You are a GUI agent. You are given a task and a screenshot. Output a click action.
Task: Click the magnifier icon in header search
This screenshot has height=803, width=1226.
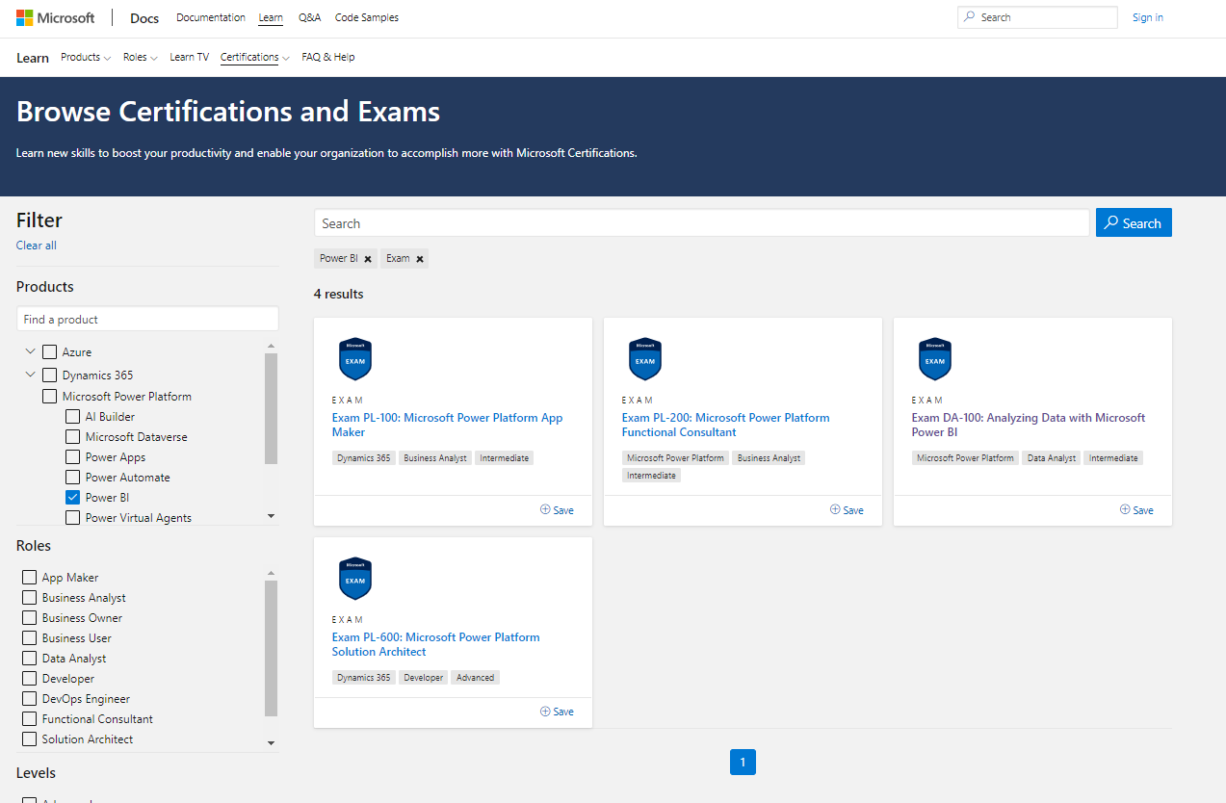coord(971,17)
